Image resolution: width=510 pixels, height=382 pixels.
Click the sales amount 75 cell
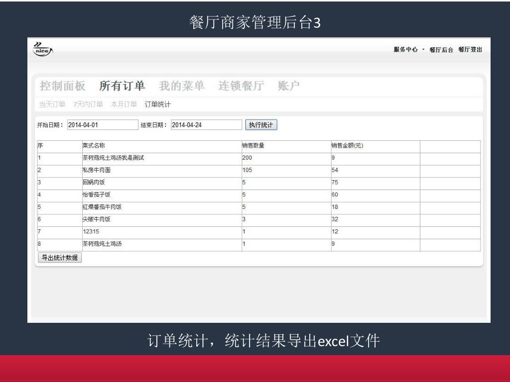pos(376,184)
